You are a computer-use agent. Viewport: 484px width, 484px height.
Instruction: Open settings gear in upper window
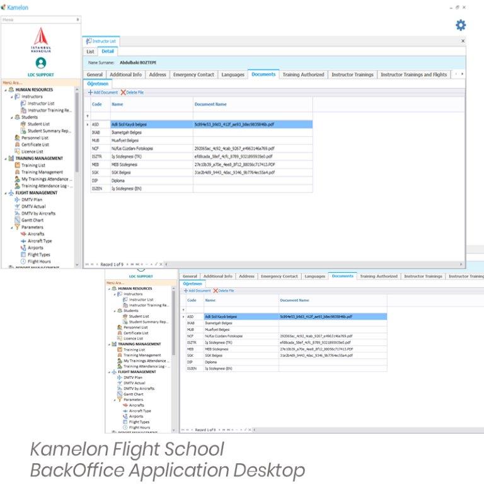pyautogui.click(x=461, y=25)
